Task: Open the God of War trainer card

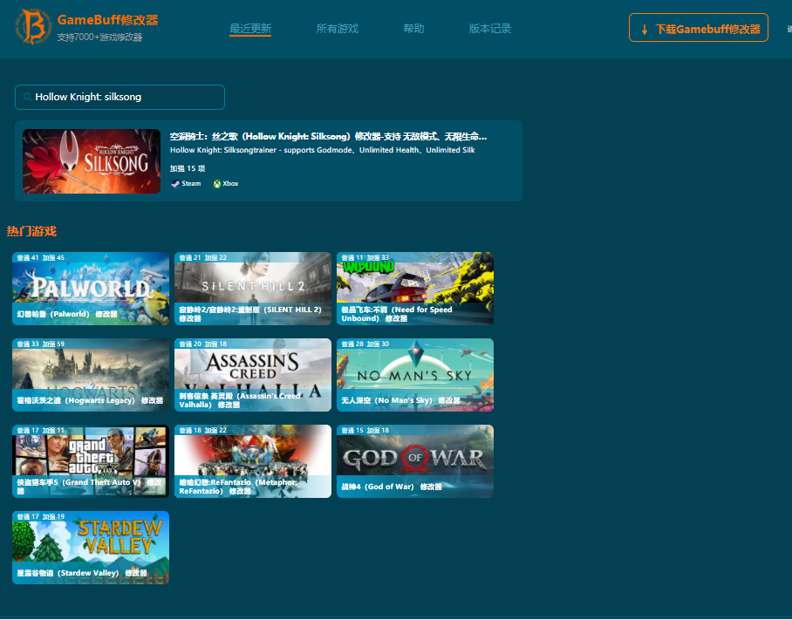Action: tap(414, 461)
